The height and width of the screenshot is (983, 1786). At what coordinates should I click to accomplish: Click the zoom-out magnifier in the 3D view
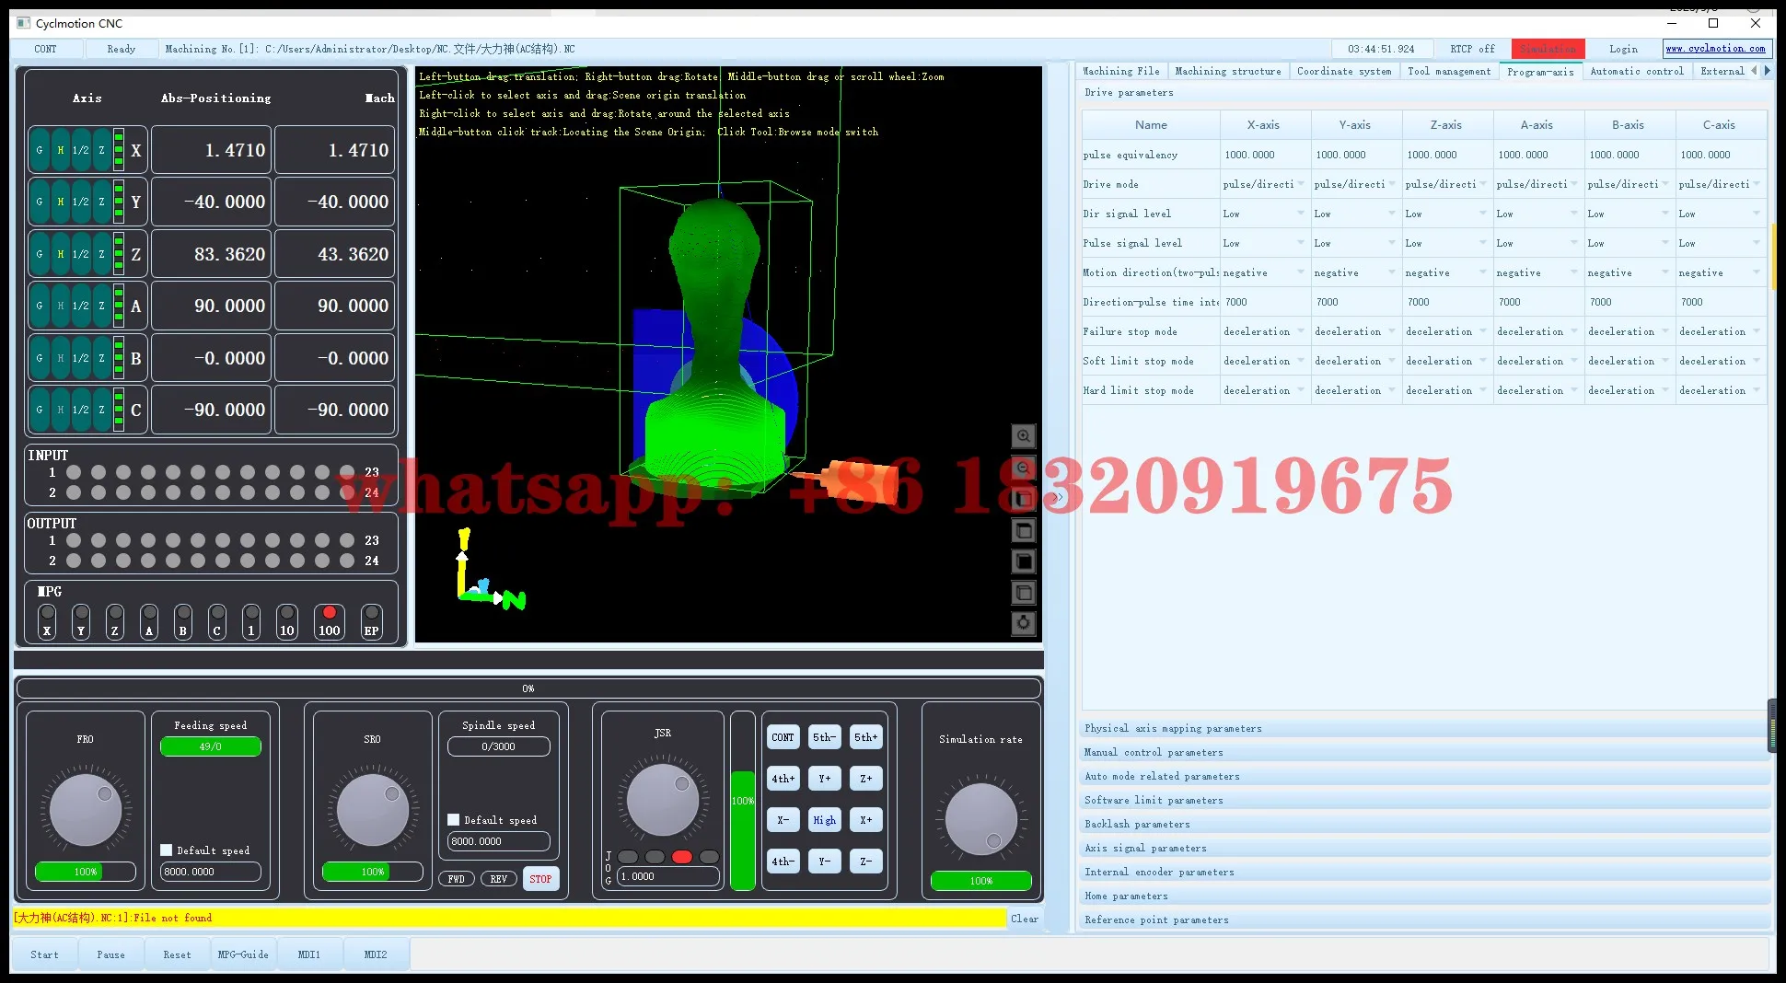click(1023, 468)
